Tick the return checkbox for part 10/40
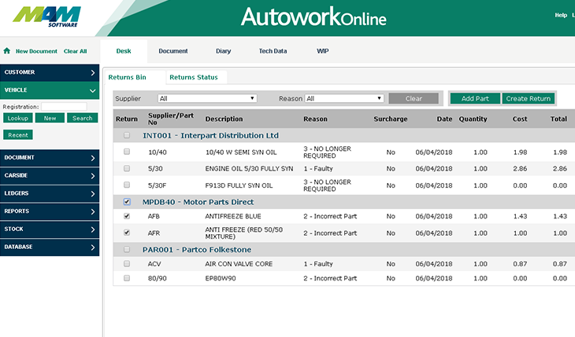The height and width of the screenshot is (337, 575). [x=127, y=151]
